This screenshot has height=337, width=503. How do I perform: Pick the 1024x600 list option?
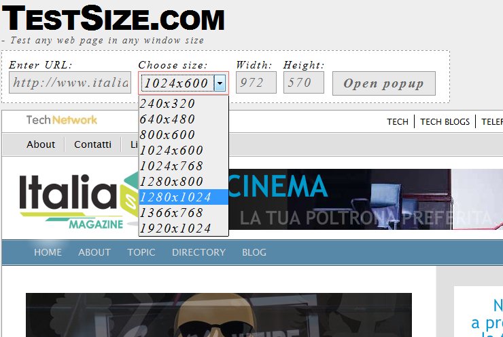click(x=184, y=150)
